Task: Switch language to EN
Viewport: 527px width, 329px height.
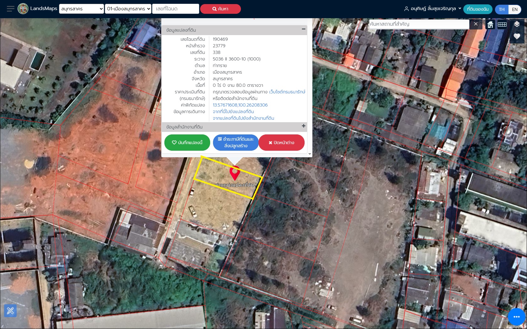Action: [x=515, y=9]
